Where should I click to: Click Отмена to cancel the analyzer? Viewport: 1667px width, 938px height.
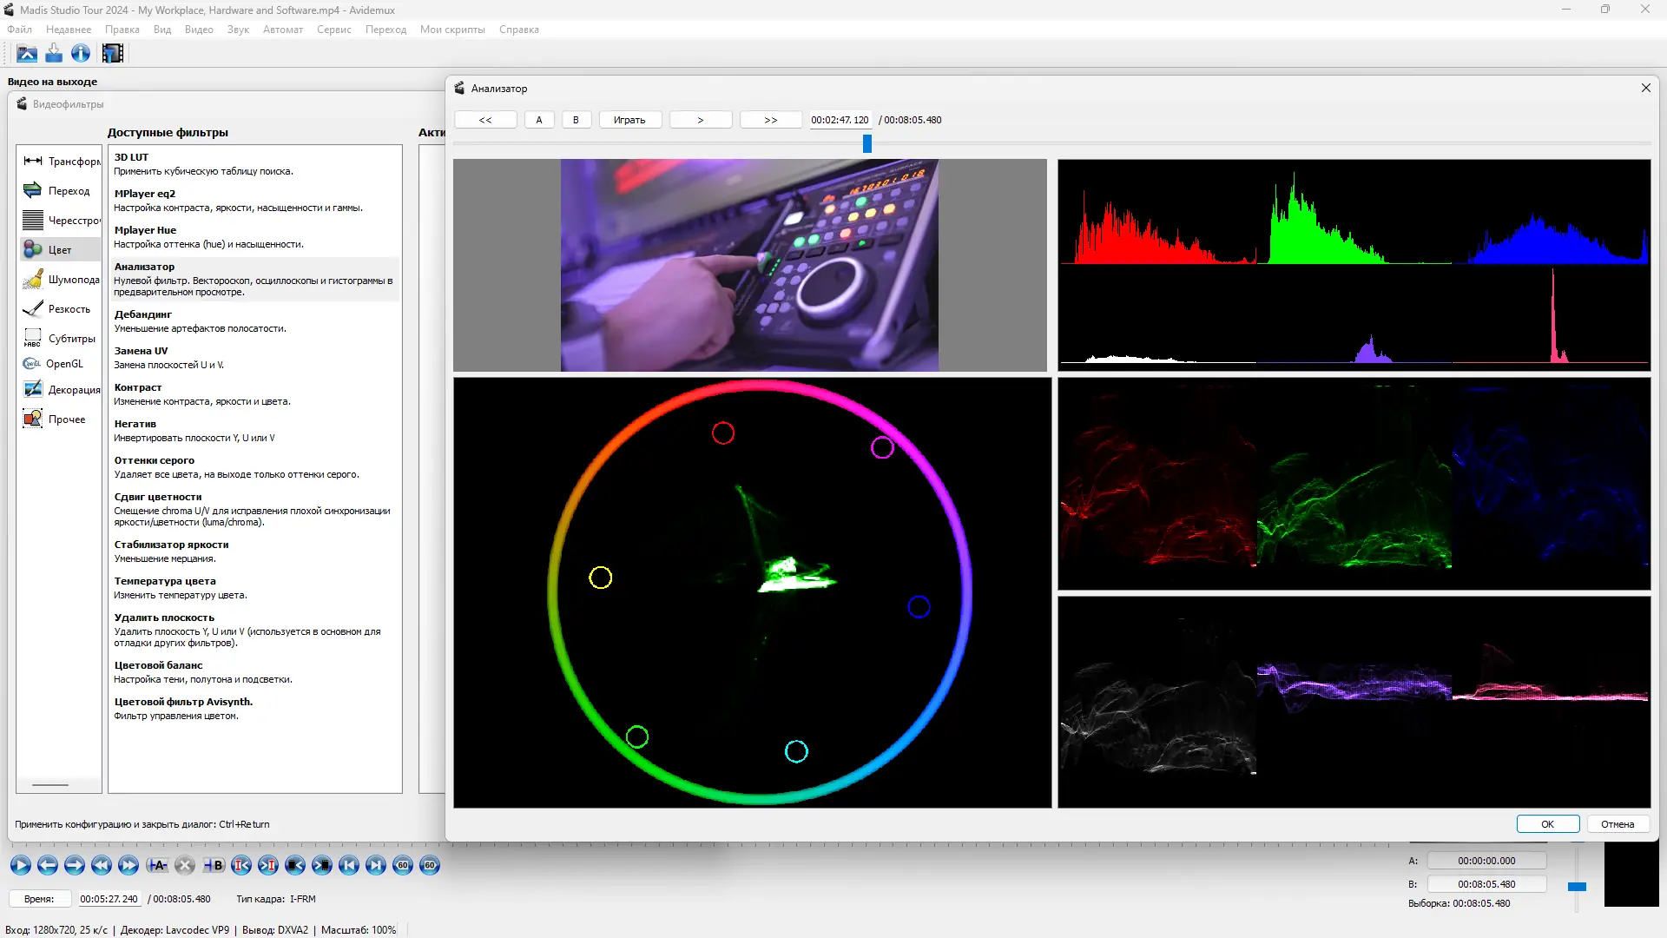(1618, 824)
